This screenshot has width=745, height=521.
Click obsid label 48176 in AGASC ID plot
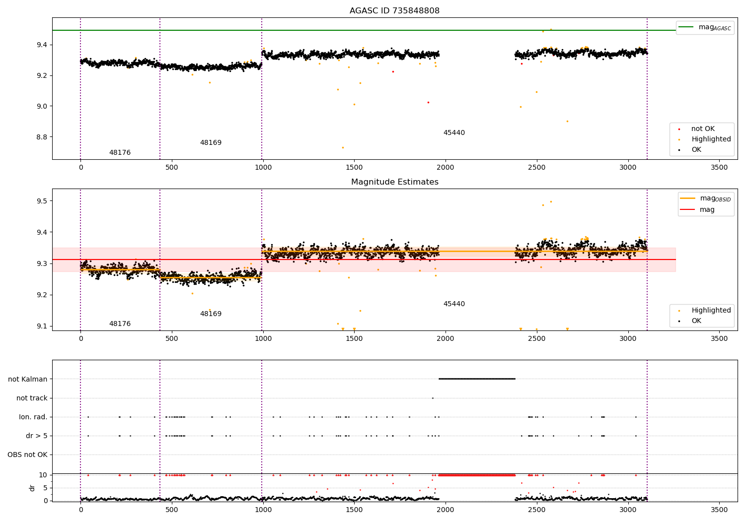tap(120, 153)
